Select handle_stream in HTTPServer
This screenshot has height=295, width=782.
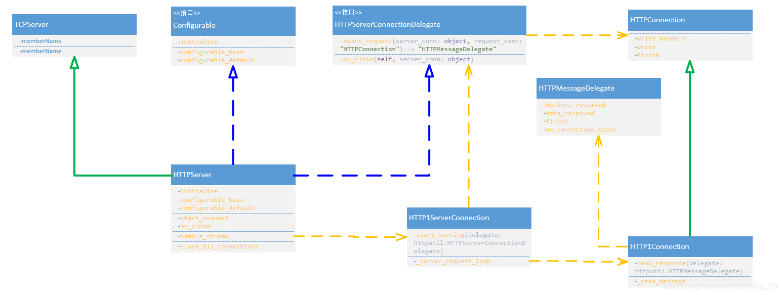204,236
